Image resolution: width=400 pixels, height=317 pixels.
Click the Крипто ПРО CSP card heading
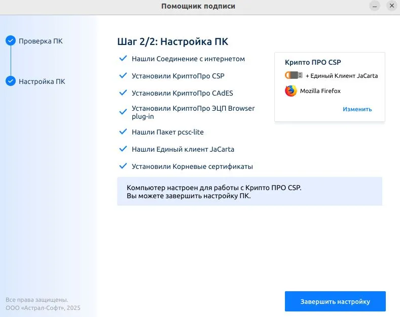pyautogui.click(x=313, y=62)
